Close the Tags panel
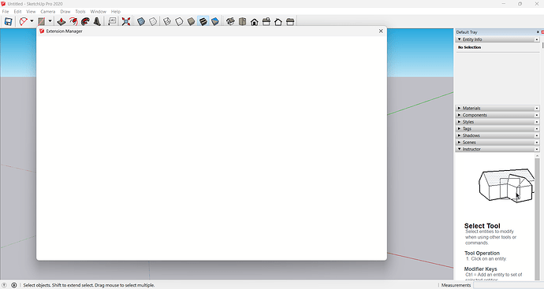This screenshot has height=289, width=544. [x=537, y=128]
